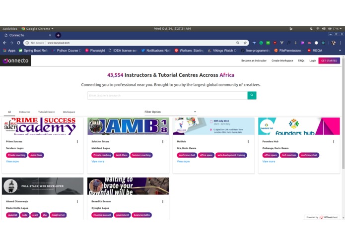Open the three-dot menu on Prime Success card
Viewport: 345px width, 245px height.
(77, 141)
